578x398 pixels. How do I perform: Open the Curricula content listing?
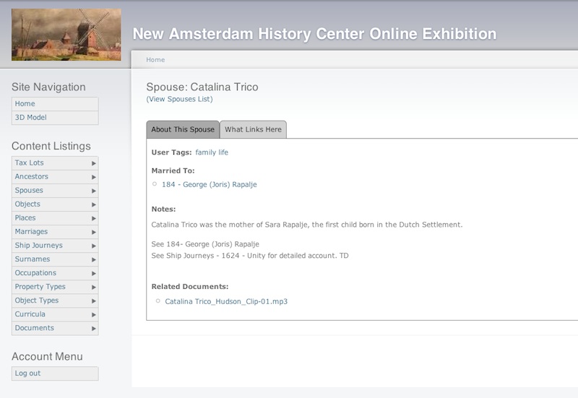(x=30, y=314)
